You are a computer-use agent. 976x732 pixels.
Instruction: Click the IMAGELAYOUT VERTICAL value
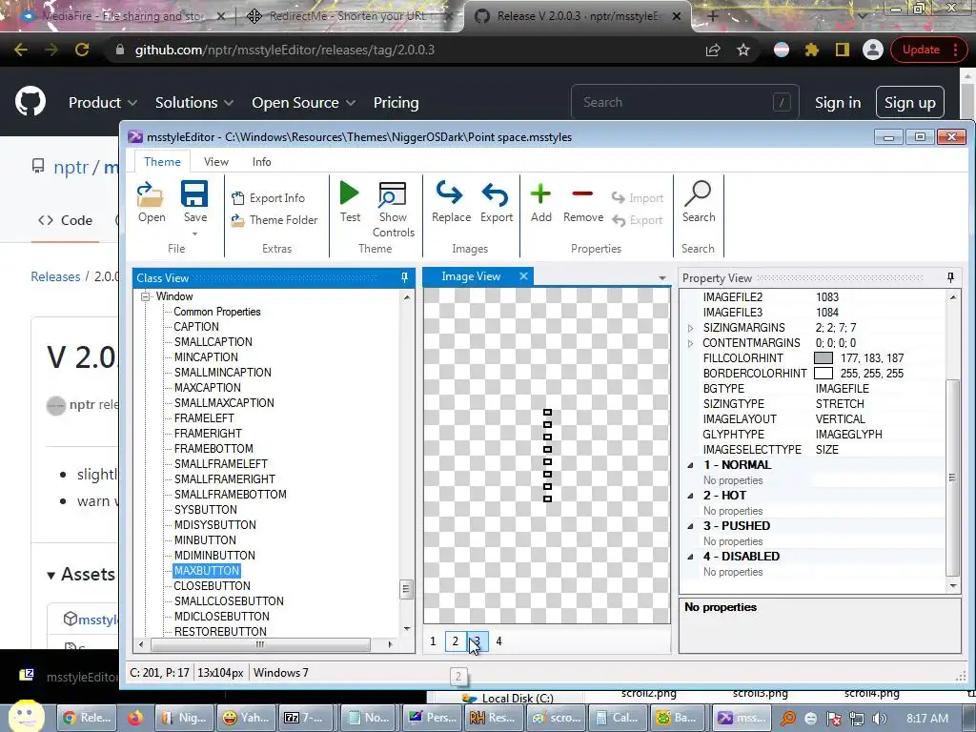(x=841, y=419)
